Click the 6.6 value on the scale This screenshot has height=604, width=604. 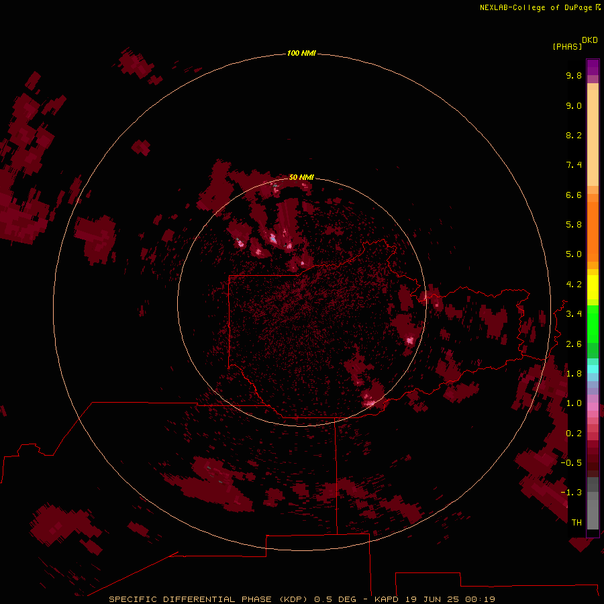[574, 195]
